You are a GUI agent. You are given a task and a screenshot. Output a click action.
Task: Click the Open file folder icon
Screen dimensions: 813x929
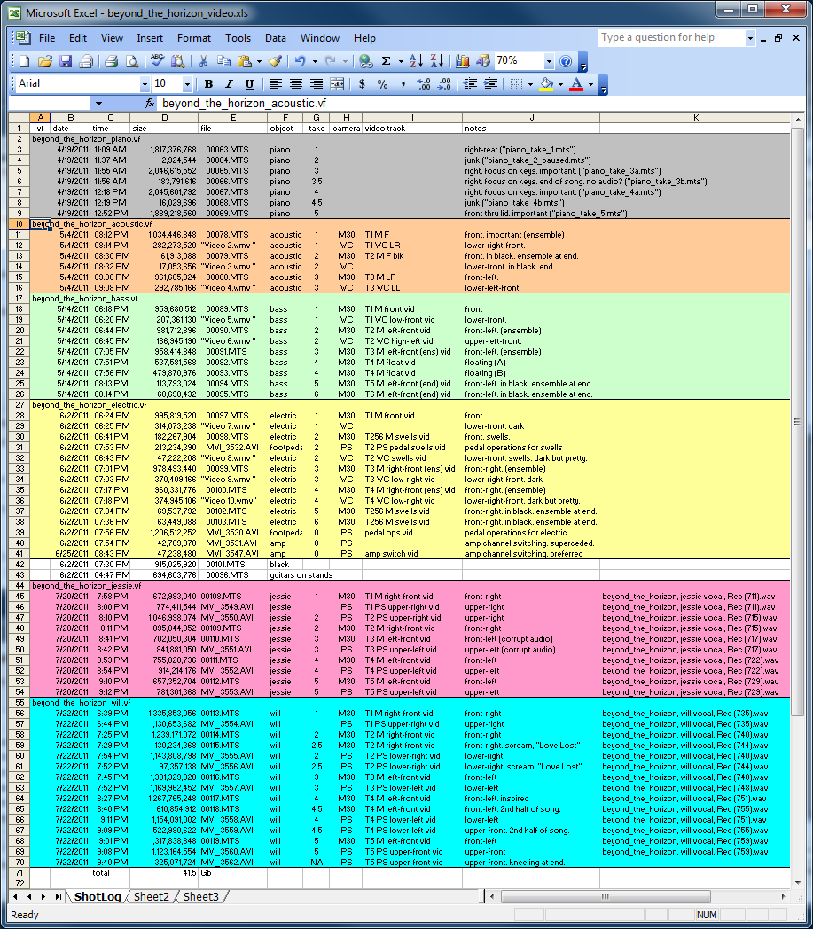click(44, 61)
